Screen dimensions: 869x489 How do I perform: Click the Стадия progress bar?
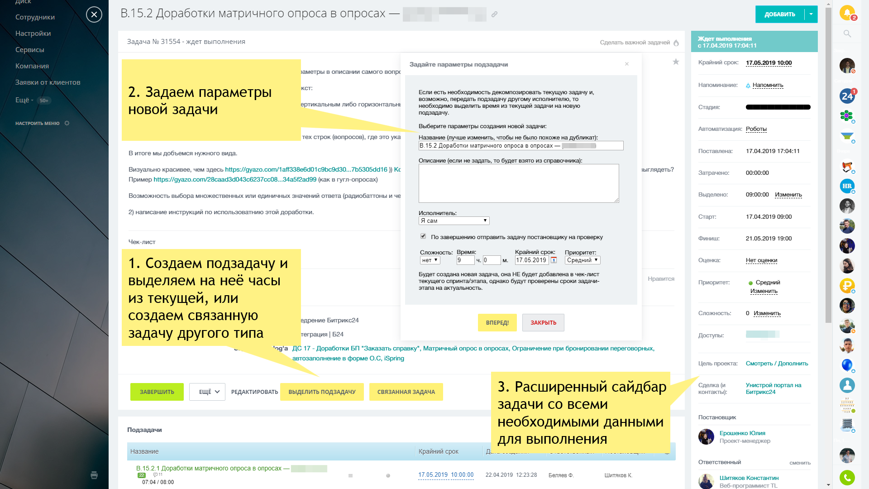coord(778,107)
